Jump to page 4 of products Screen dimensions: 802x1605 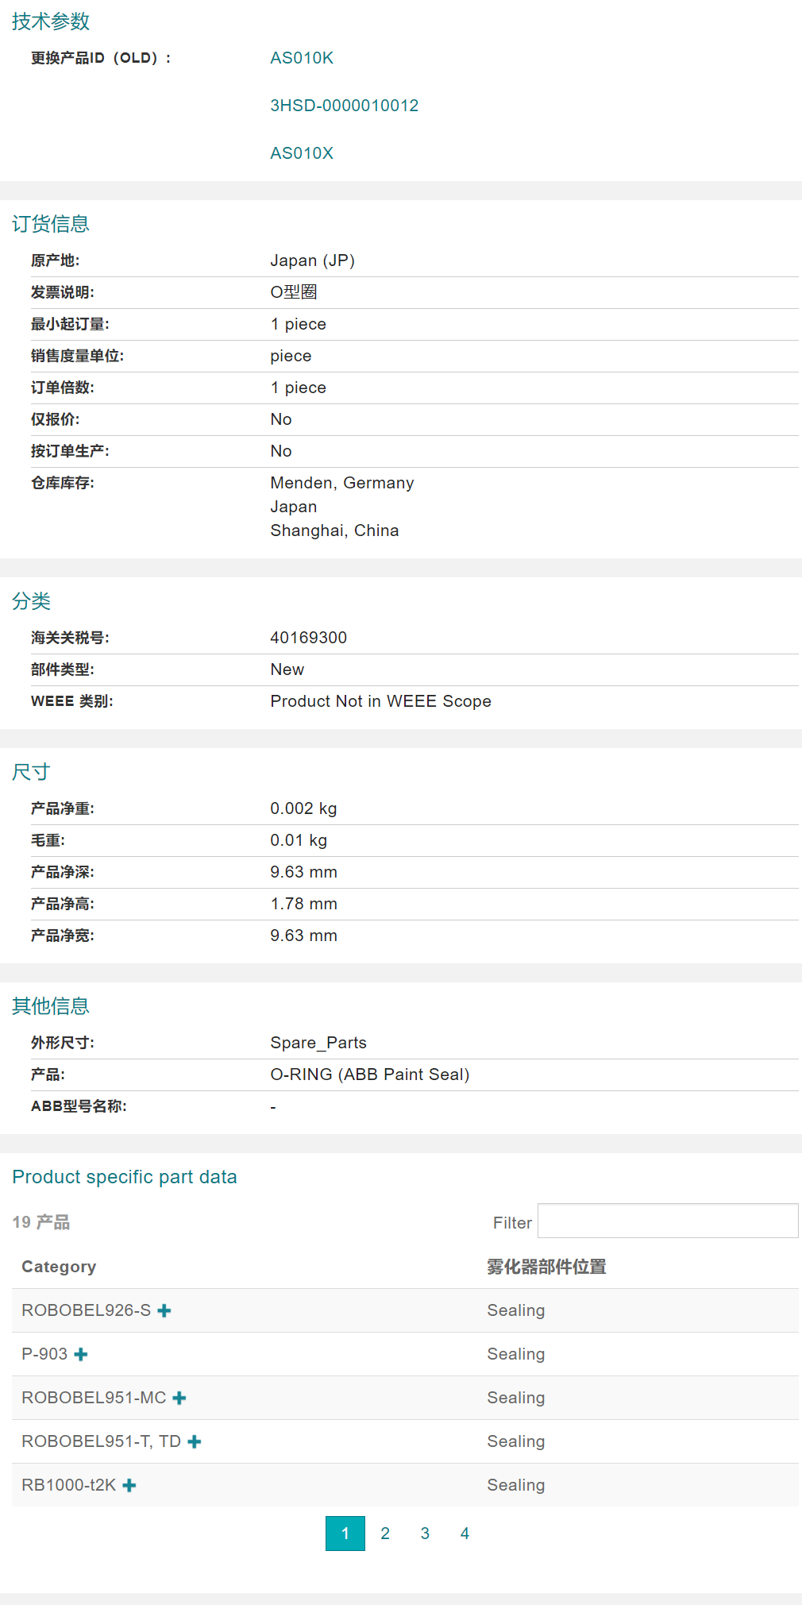[465, 1534]
